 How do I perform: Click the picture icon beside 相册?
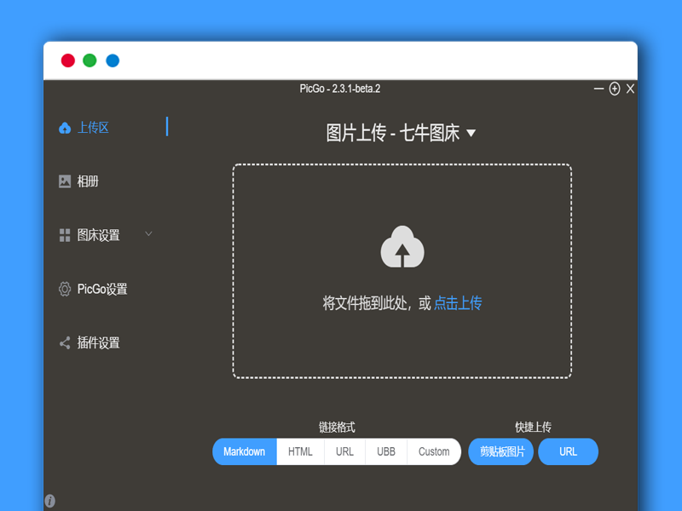point(65,181)
